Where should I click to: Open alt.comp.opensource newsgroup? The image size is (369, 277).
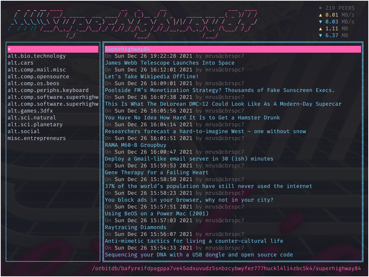click(38, 76)
